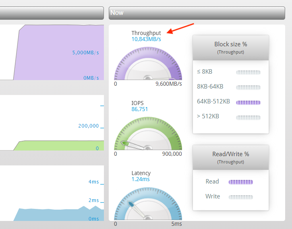This screenshot has width=292, height=229.
Task: Click the 200,000 IOPS axis label
Action: (89, 126)
